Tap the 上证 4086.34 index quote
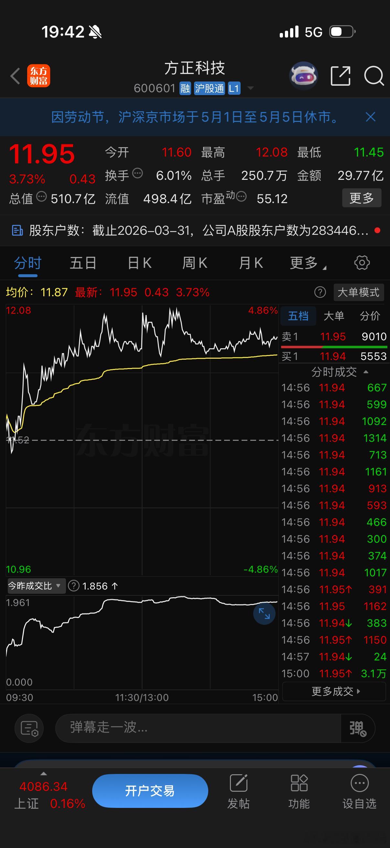The width and height of the screenshot is (390, 848). (x=49, y=795)
